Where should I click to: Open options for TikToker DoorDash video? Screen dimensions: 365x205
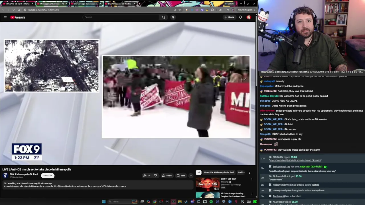(x=252, y=194)
